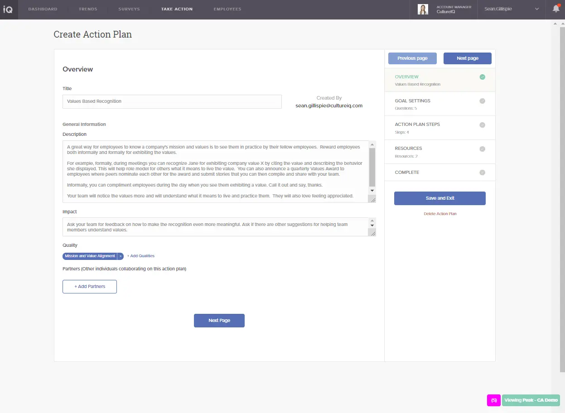Expand the Sean.Gillispie user dropdown
This screenshot has height=413, width=565.
click(x=537, y=9)
